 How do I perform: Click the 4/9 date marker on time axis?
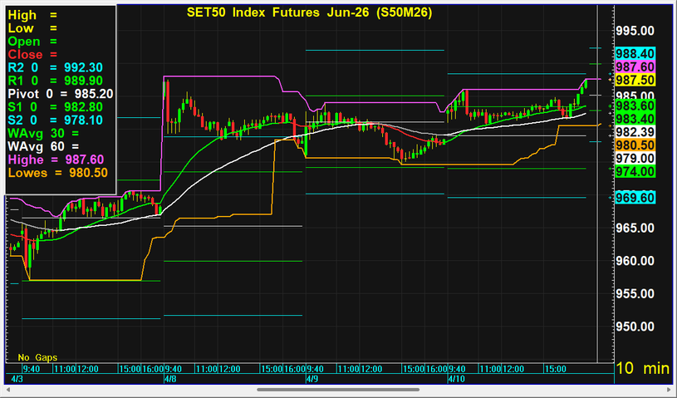point(312,378)
